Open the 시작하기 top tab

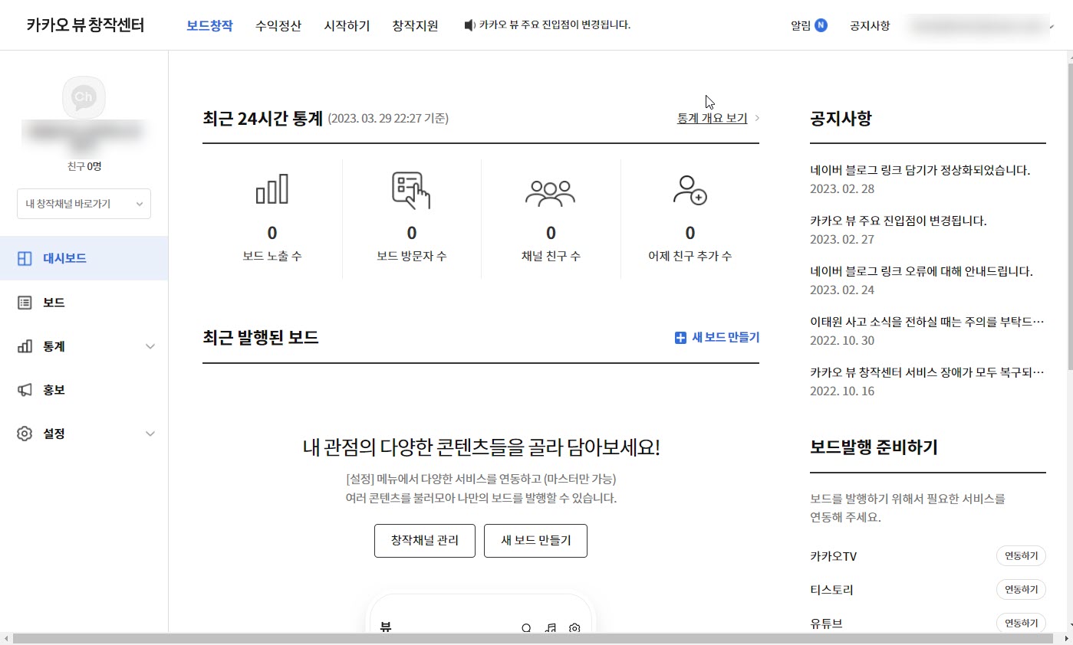347,25
